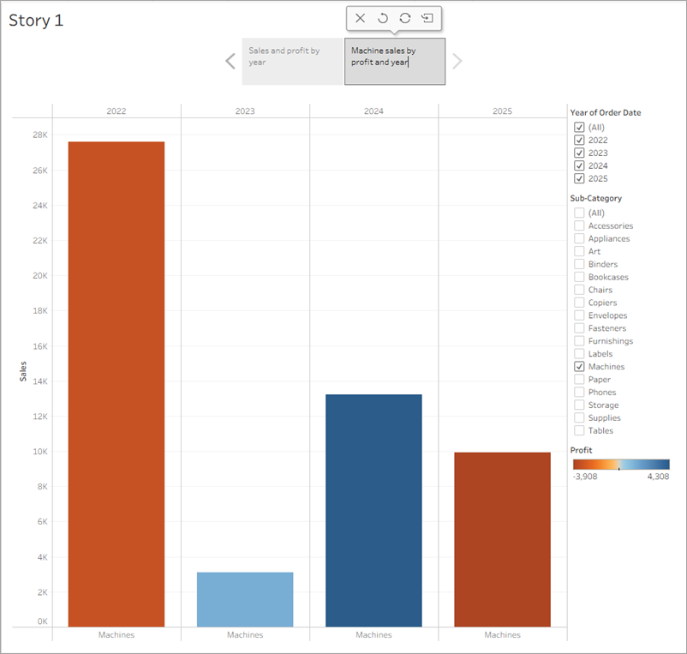The image size is (687, 654).
Task: Click the Story 1 title
Action: click(35, 20)
